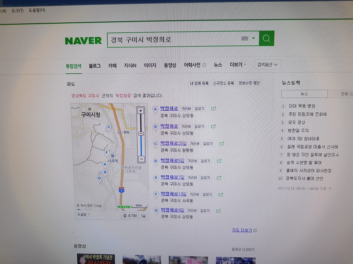Click the map zoom slider handle

141,134
